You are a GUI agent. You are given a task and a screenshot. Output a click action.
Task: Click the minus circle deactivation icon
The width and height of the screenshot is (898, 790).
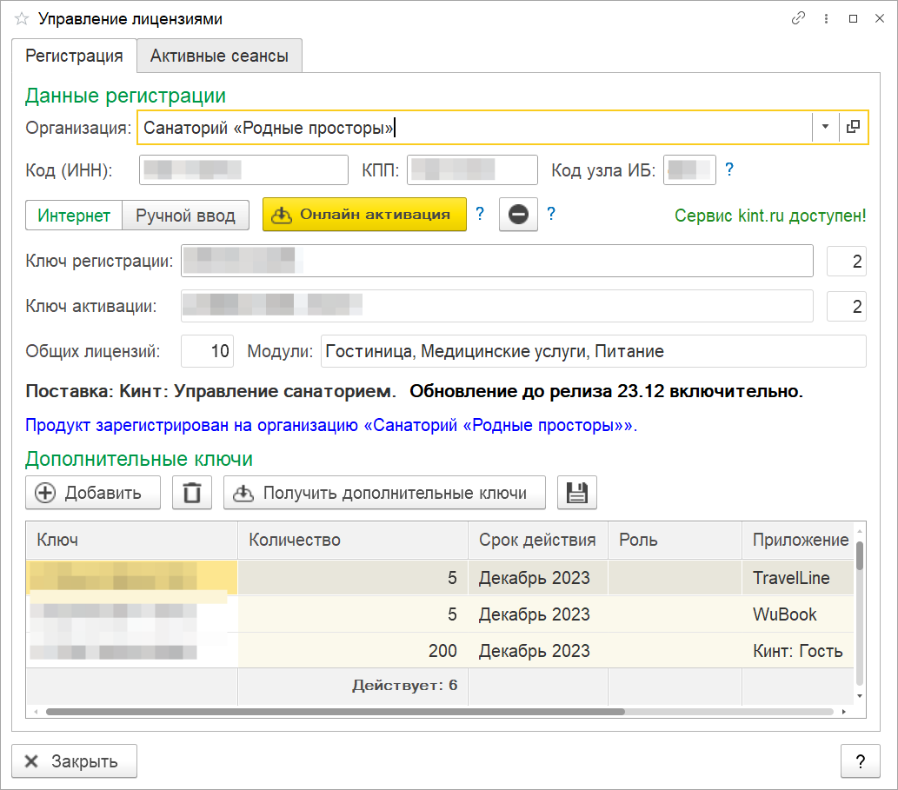518,215
